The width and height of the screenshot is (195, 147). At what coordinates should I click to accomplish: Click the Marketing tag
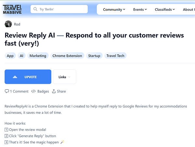pos(38,56)
